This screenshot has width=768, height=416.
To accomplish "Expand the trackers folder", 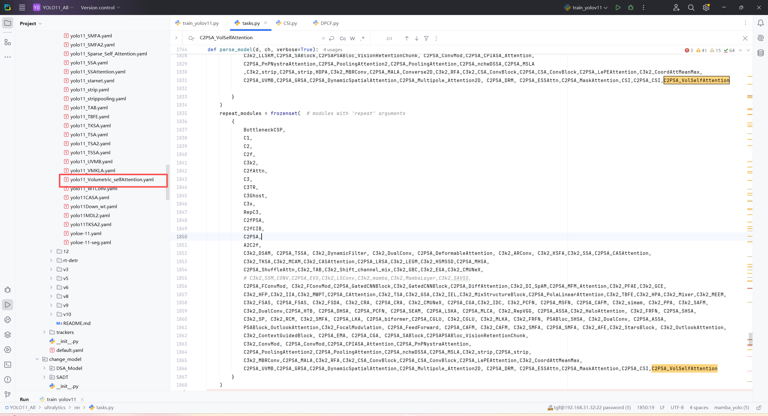I will (x=44, y=332).
